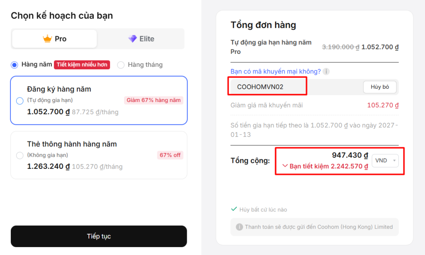This screenshot has height=255, width=425.
Task: Select the Hàng năm billing radio
Action: pos(15,65)
